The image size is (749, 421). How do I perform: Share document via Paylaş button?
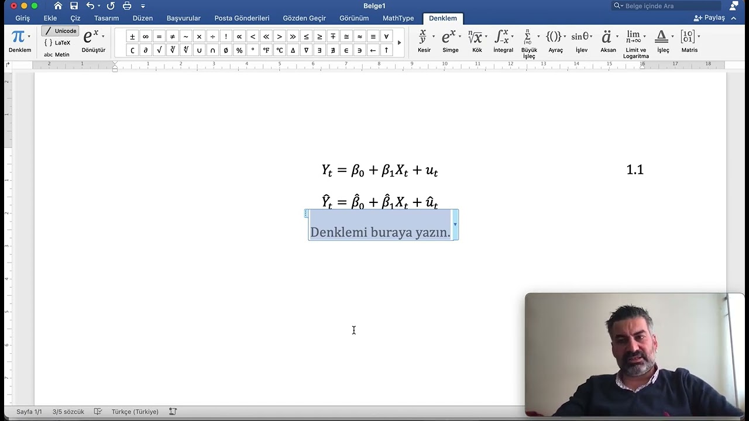tap(709, 18)
